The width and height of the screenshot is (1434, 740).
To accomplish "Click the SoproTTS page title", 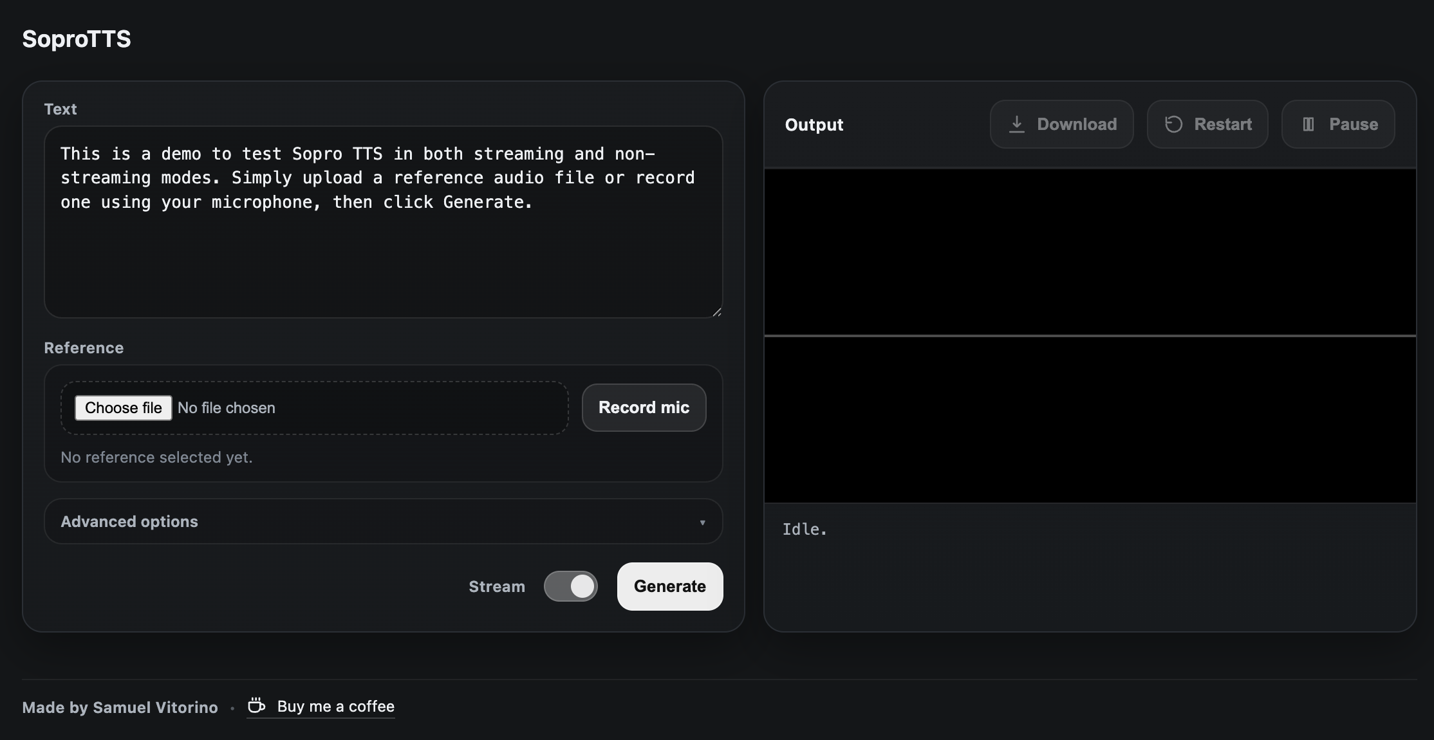I will [76, 39].
